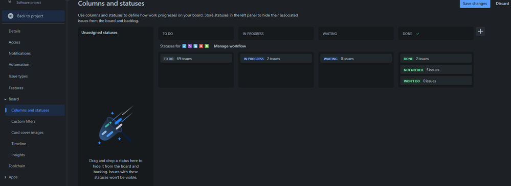Select the IN PROGRESS status card with 2 issues
This screenshot has width=511, height=186.
pyautogui.click(x=276, y=59)
